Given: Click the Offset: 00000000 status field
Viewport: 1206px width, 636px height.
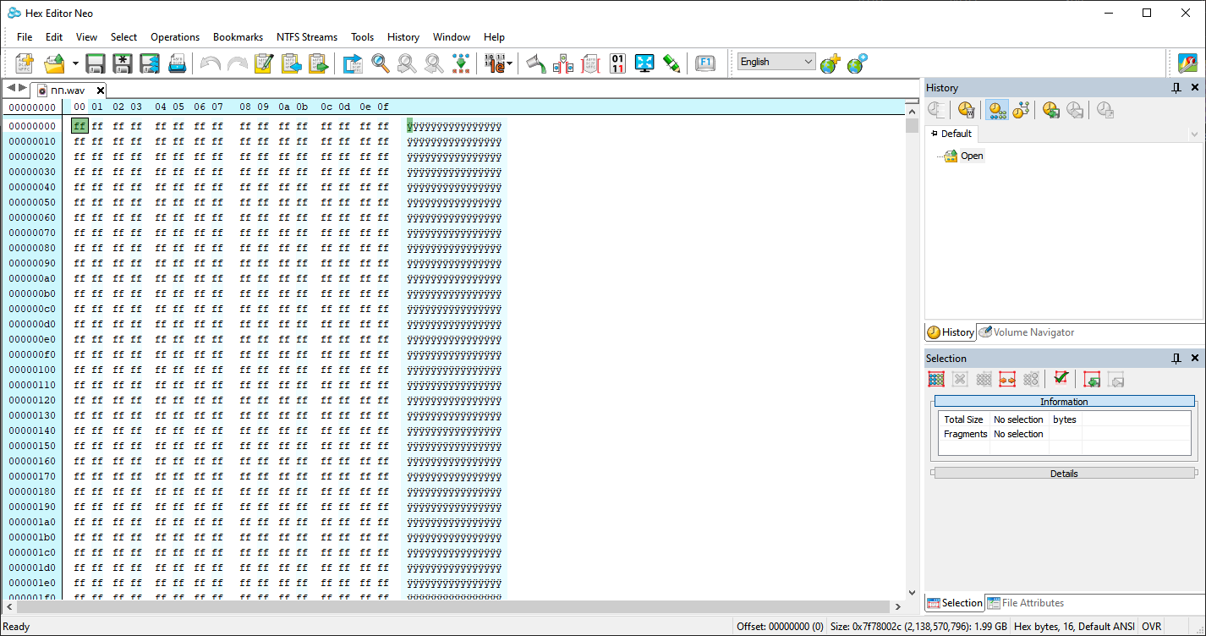Looking at the screenshot, I should (x=781, y=627).
